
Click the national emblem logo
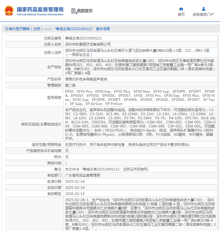click(x=9, y=11)
